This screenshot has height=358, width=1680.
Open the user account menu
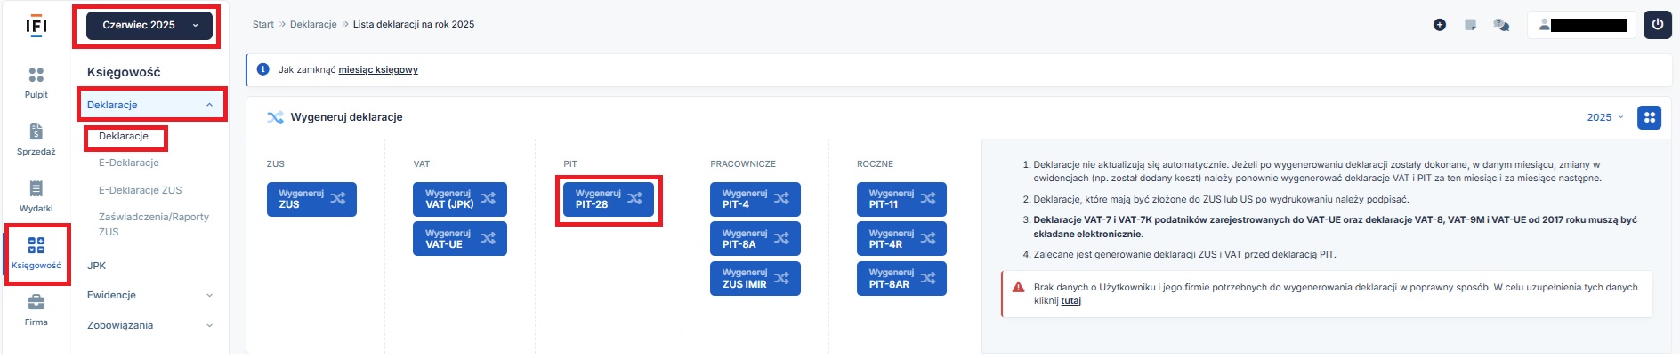[1582, 25]
